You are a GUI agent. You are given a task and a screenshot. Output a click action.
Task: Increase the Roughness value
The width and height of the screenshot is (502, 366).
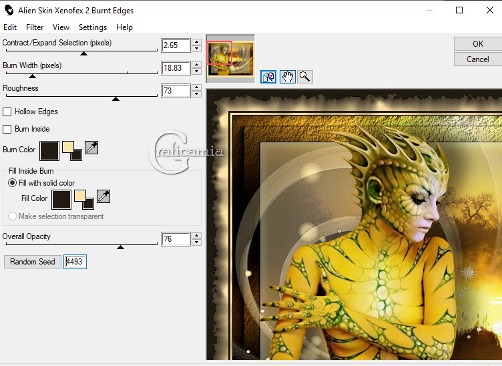196,87
